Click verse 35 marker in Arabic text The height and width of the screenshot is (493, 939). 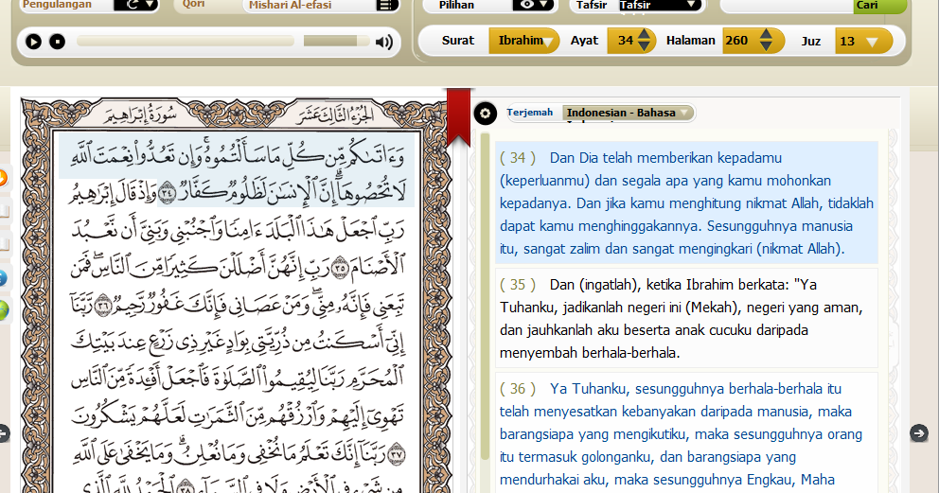click(340, 266)
